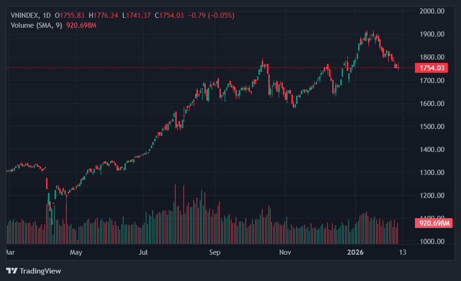
Task: Click the Sep label on time axis
Action: point(214,252)
